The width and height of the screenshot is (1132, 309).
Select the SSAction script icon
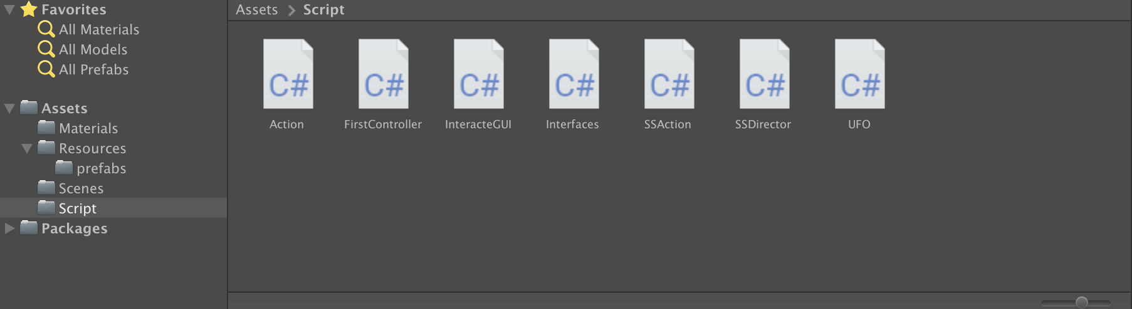[669, 74]
